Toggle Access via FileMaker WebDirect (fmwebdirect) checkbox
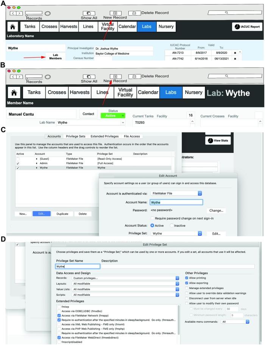 [x=59, y=337]
